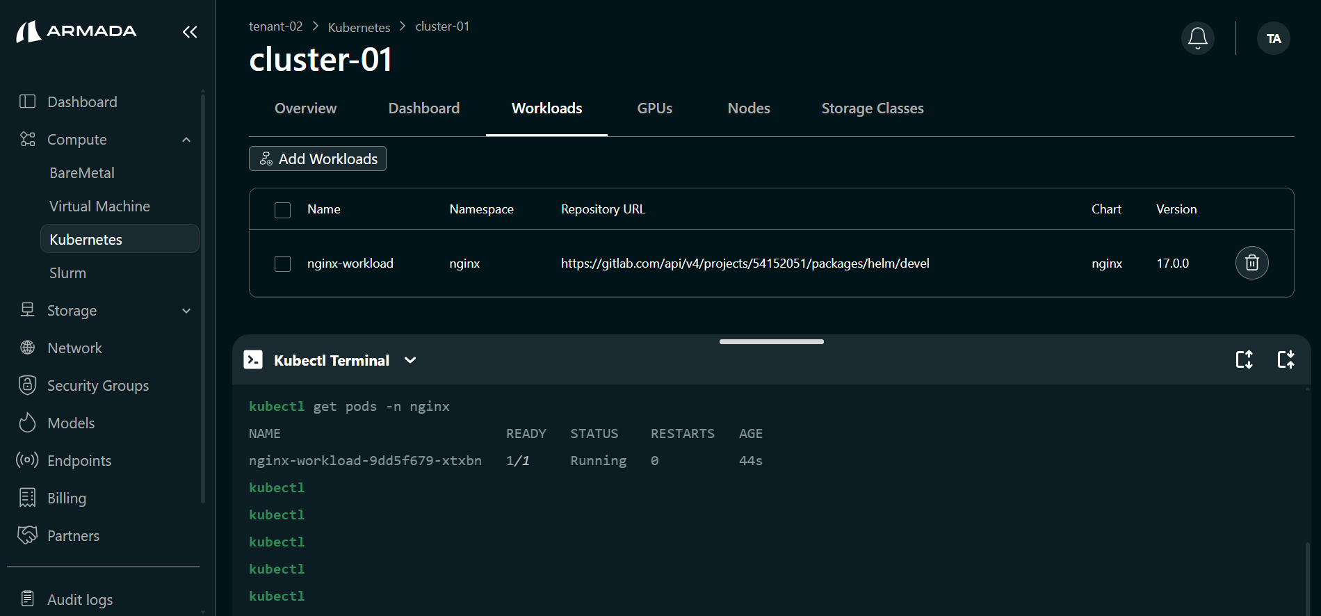The image size is (1321, 616).
Task: Click the sidebar Dashboard panel icon
Action: [27, 102]
